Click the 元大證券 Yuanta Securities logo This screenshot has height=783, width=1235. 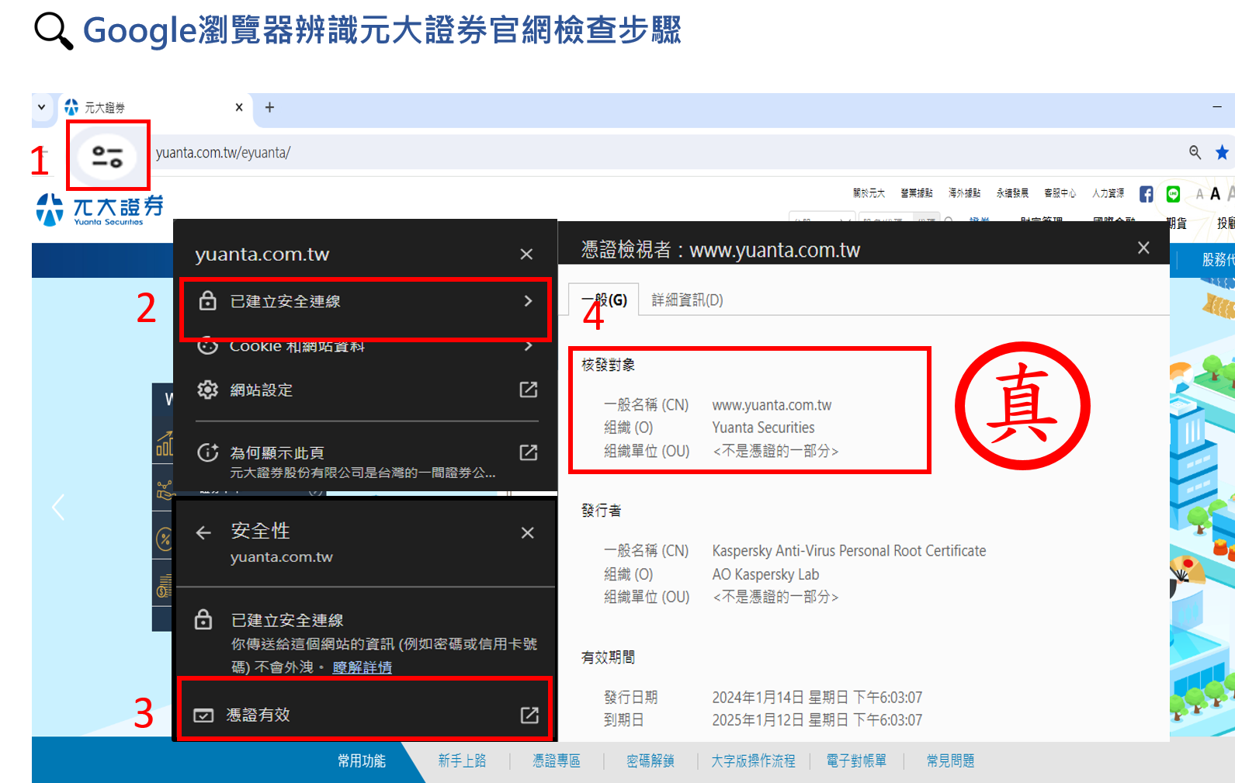[99, 210]
